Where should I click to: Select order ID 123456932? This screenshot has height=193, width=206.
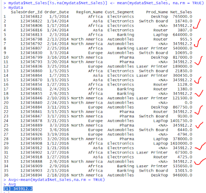(x=31, y=130)
